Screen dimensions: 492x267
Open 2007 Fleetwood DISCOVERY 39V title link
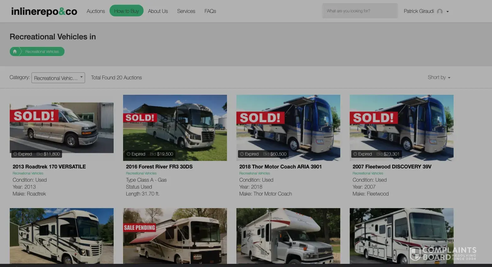pos(392,167)
